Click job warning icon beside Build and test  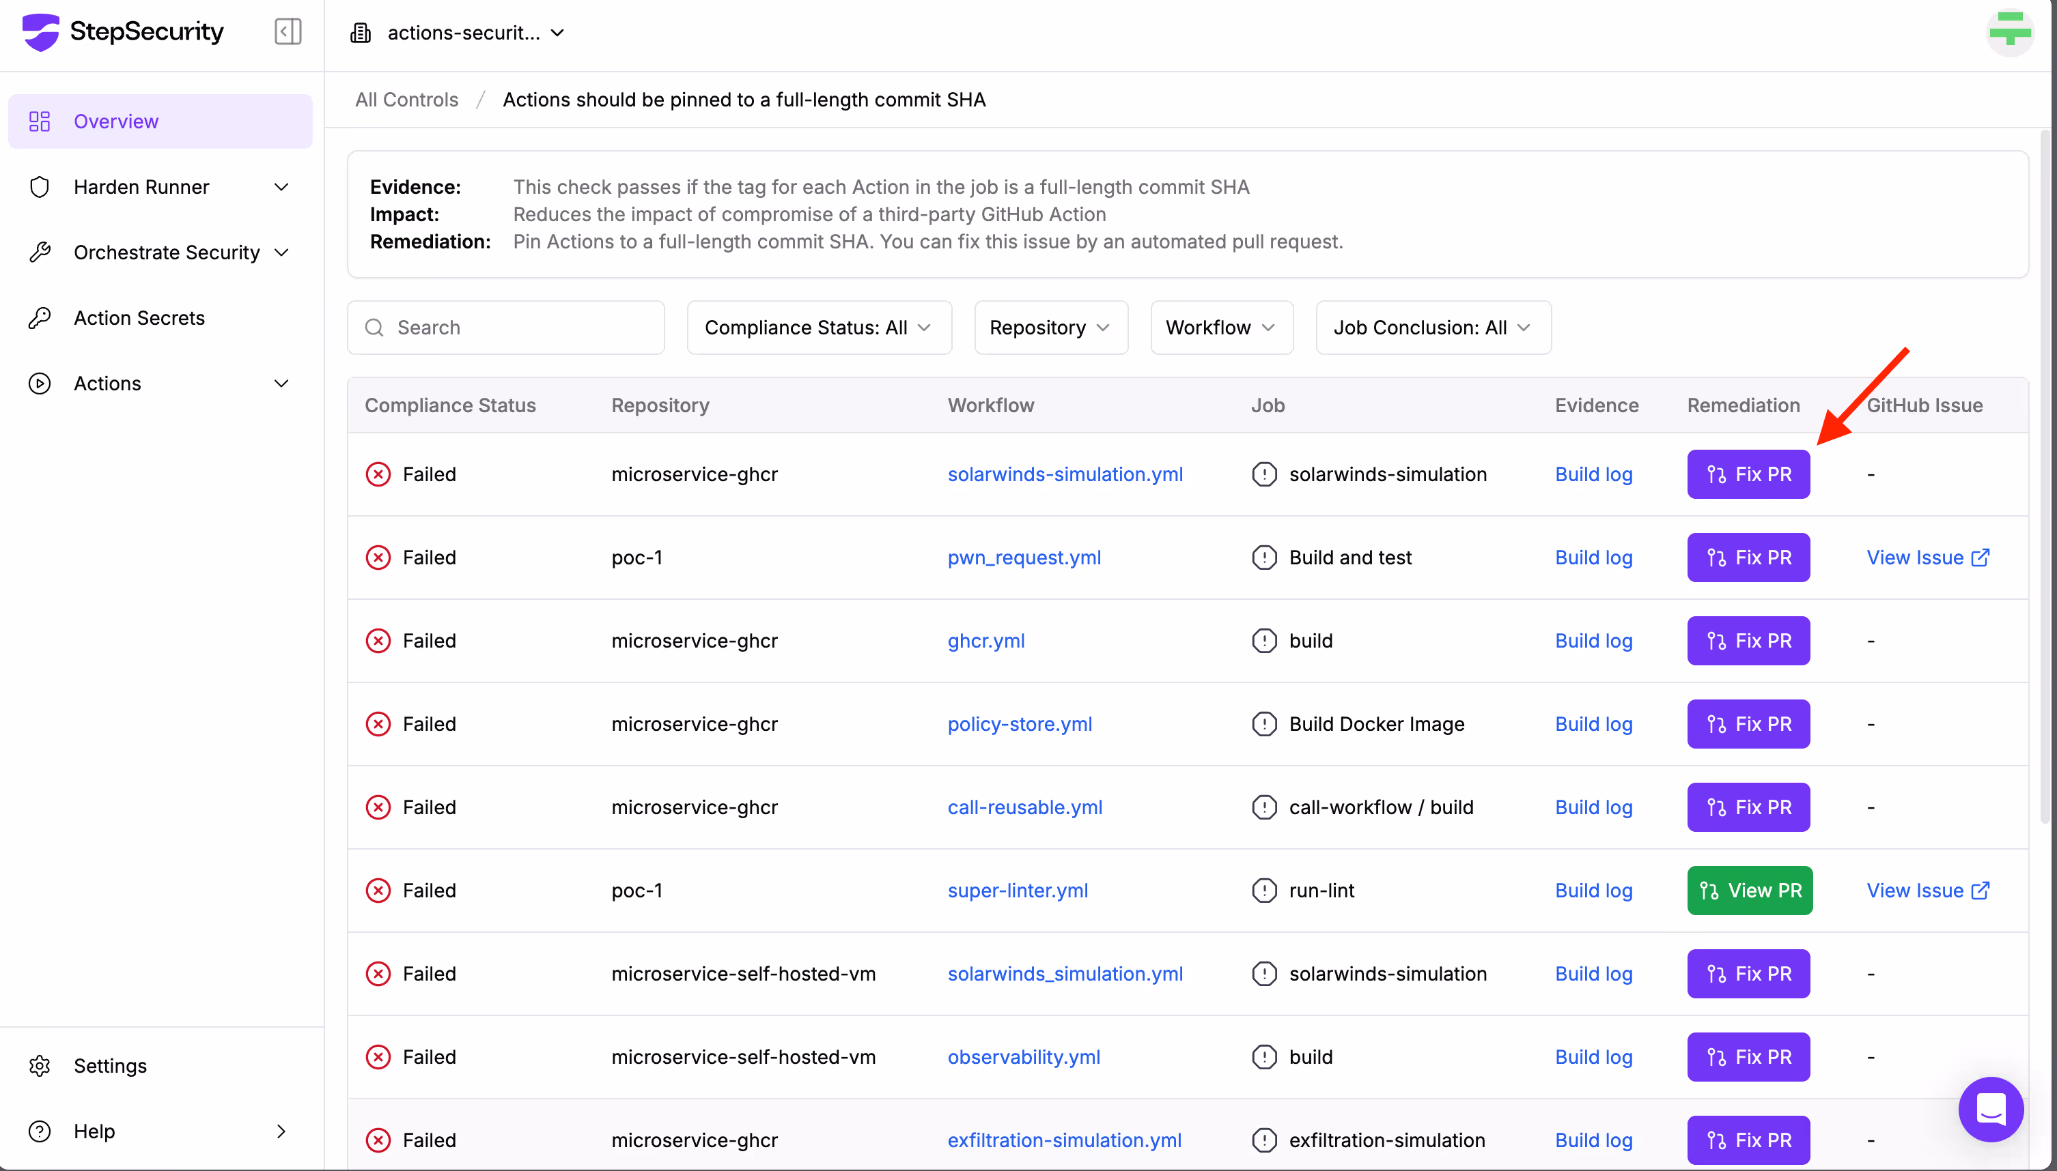pyautogui.click(x=1264, y=558)
